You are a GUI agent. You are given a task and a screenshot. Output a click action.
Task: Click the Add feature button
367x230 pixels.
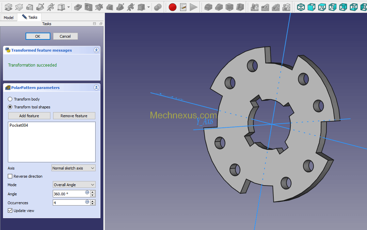pos(29,116)
